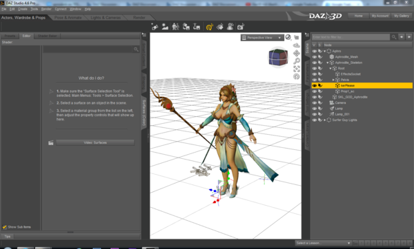The image size is (414, 249).
Task: Toggle the eye icon for the Root node
Action: point(314,68)
